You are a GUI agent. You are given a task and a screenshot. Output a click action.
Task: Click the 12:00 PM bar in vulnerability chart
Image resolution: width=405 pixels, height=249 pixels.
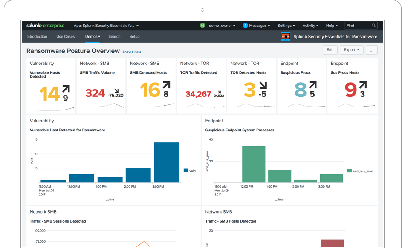(x=81, y=178)
